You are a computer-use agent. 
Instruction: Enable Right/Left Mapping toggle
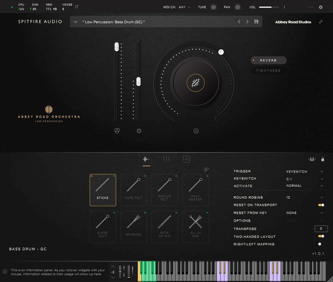(x=321, y=244)
